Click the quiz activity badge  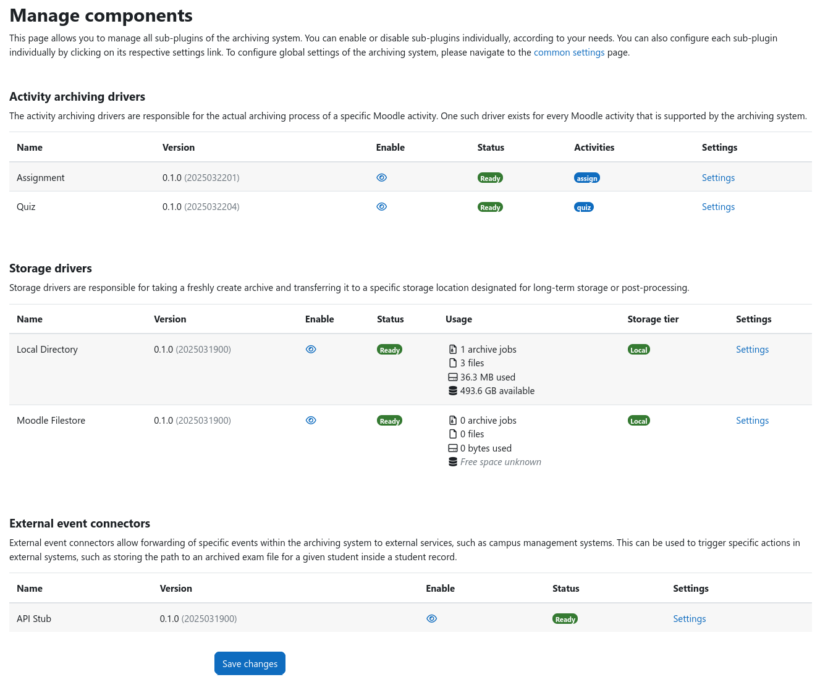click(583, 207)
